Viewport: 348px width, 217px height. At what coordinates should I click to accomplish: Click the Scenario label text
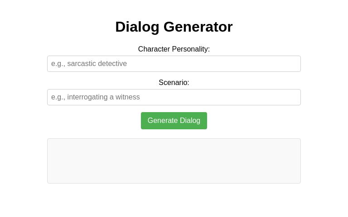click(x=174, y=82)
